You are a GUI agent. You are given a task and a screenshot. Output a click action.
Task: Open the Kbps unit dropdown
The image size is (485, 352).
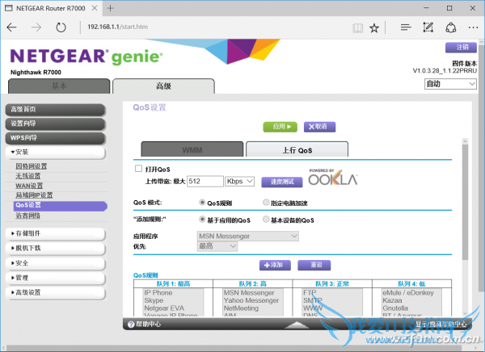(x=240, y=182)
